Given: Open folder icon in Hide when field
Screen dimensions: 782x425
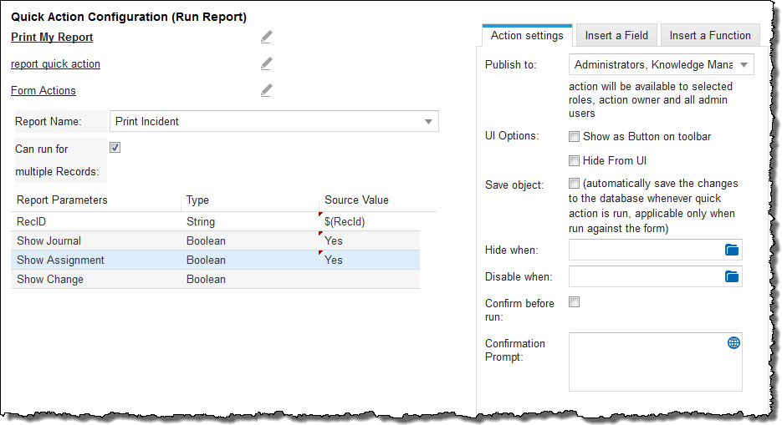Looking at the screenshot, I should pyautogui.click(x=732, y=250).
